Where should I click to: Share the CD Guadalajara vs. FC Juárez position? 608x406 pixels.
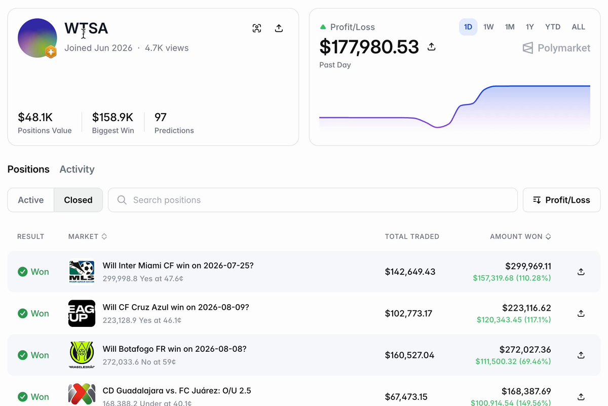[x=581, y=397]
